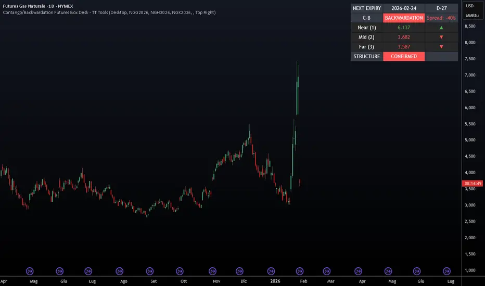Click the Ott label on time axis
Screen dimensions: 485x286
[184, 281]
